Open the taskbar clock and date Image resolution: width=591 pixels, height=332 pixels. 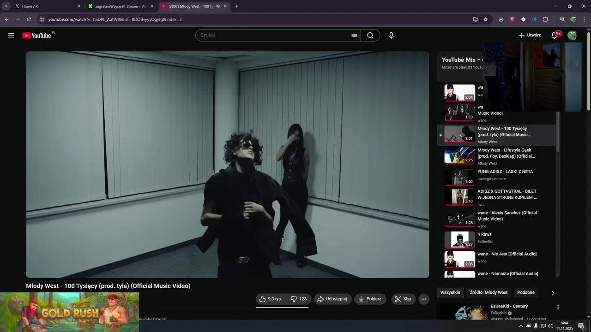[x=564, y=326]
